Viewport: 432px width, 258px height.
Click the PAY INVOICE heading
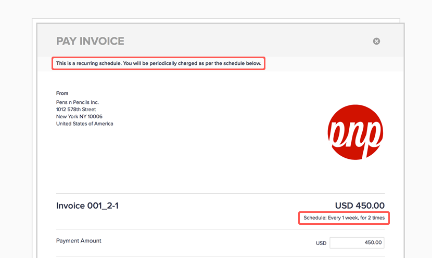(90, 41)
